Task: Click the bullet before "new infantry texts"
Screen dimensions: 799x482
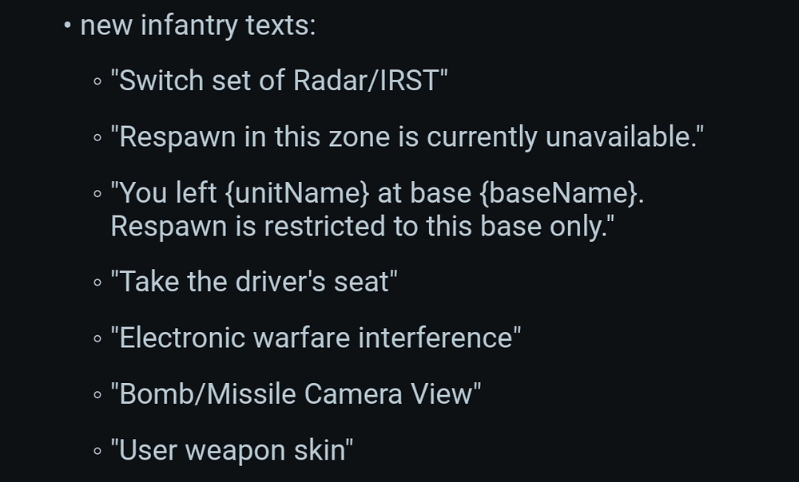Action: (x=68, y=26)
